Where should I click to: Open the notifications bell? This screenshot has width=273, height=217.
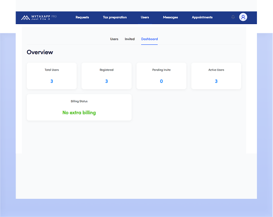pyautogui.click(x=233, y=17)
